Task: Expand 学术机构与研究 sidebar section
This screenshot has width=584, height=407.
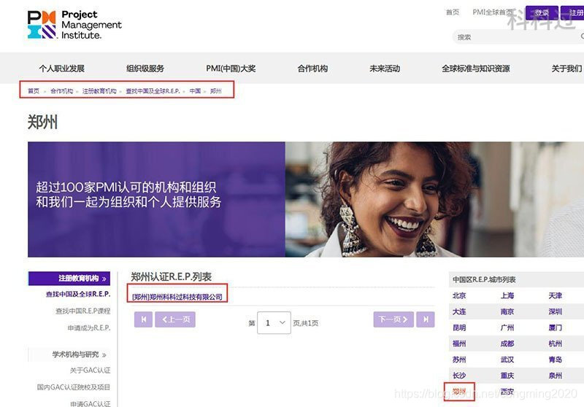Action: [69, 354]
